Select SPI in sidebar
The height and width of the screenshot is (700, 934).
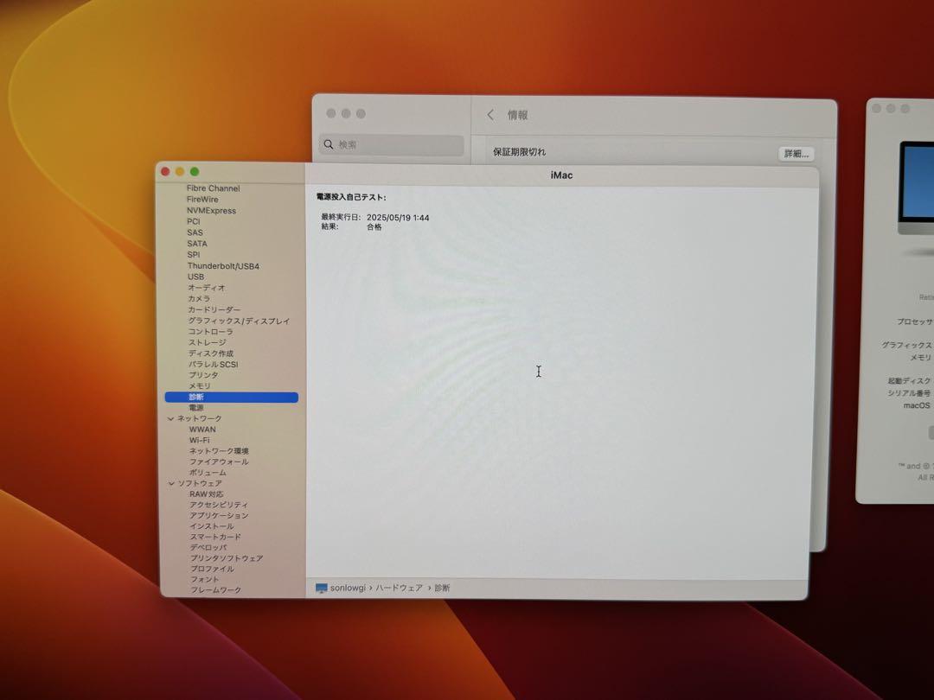[193, 255]
